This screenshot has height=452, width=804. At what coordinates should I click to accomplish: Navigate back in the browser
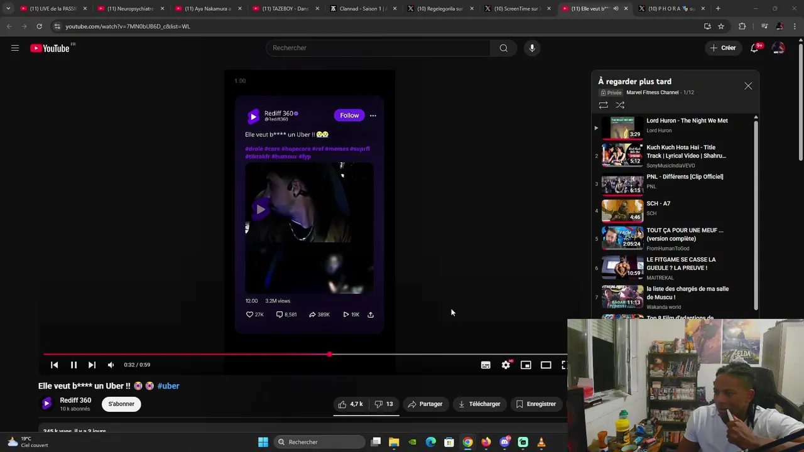tap(9, 26)
